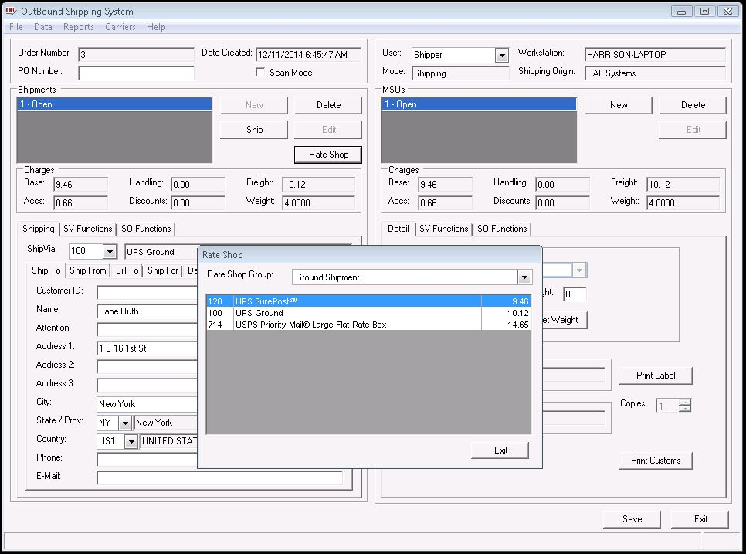Viewport: 746px width, 554px height.
Task: Click the Shipments Freight charge field
Action: pos(318,184)
